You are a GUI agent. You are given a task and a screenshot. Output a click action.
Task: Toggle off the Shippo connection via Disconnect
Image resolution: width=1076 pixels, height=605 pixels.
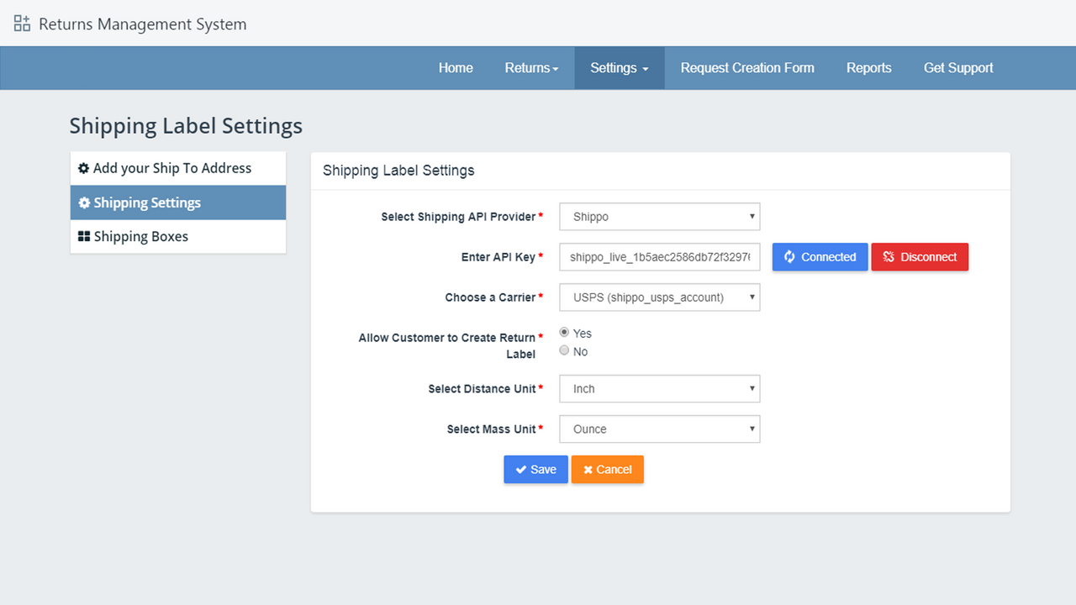(920, 256)
